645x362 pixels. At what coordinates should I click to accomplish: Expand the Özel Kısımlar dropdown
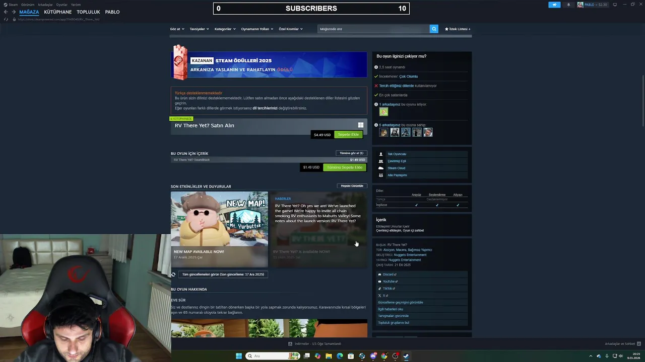pos(291,29)
